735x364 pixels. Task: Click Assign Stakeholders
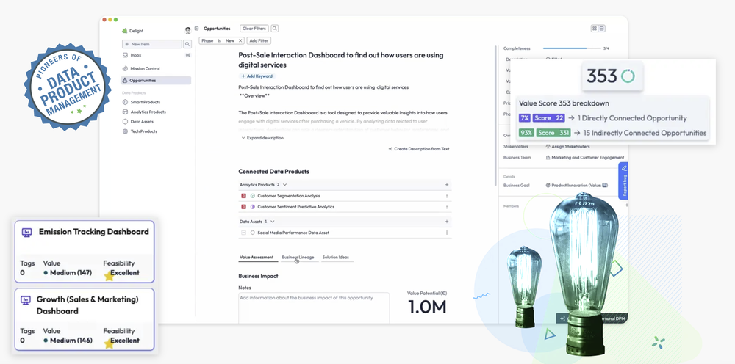click(x=567, y=147)
